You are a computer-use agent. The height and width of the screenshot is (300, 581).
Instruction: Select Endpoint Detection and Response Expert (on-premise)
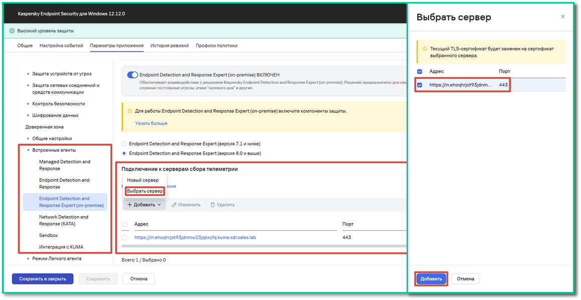click(65, 201)
